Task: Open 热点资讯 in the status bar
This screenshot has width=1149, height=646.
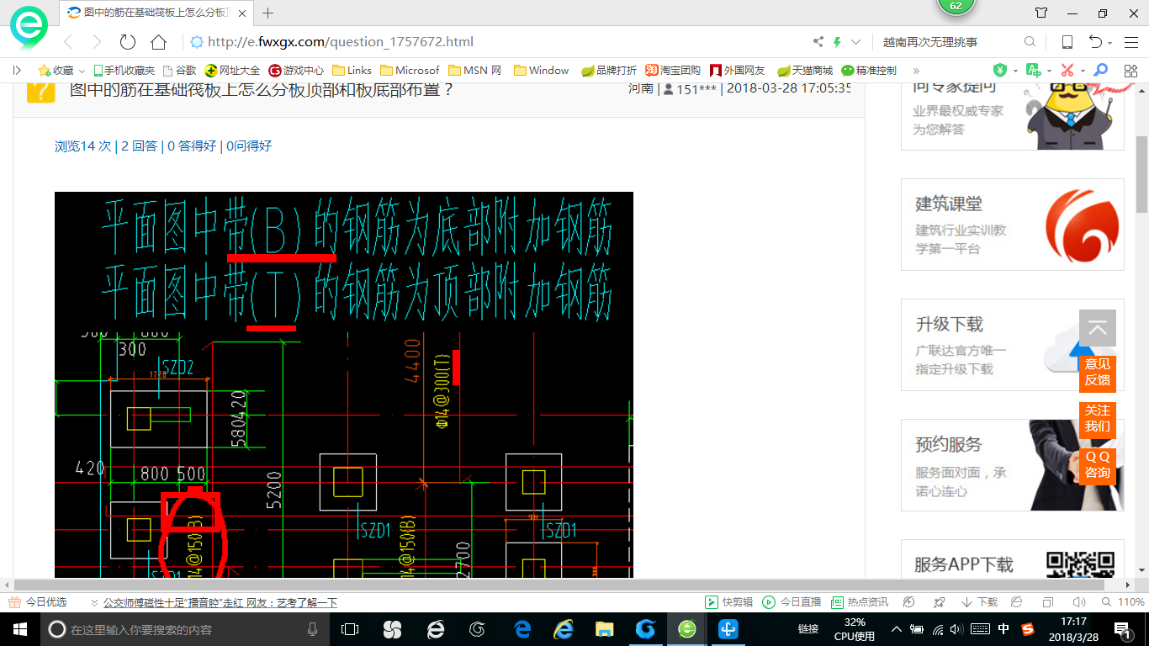Action: tap(860, 602)
